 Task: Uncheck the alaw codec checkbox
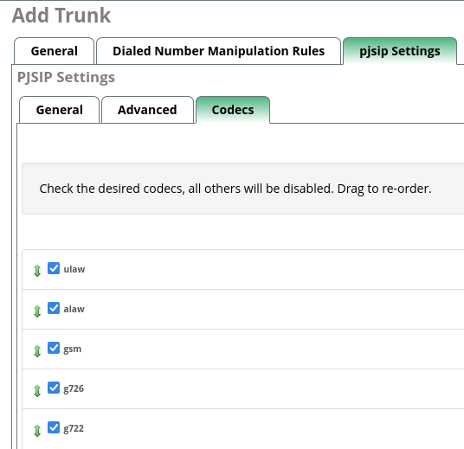54,308
